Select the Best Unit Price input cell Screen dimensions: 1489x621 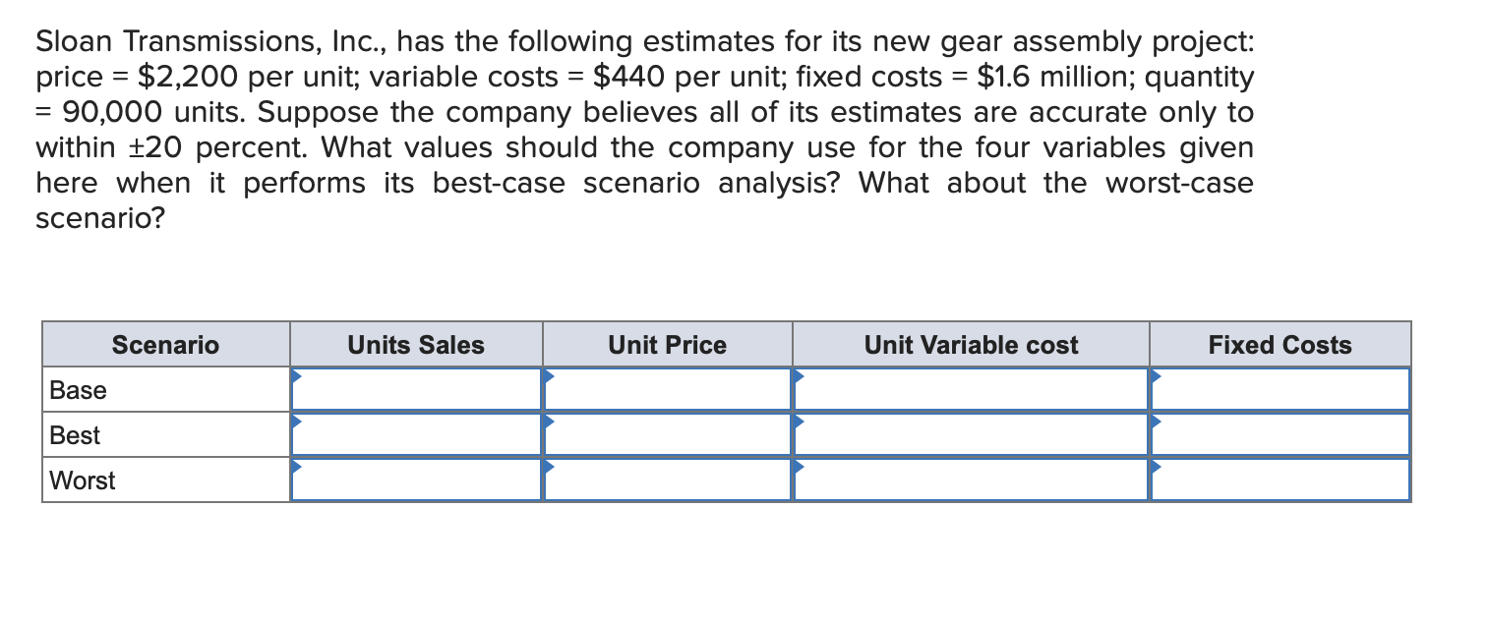tap(669, 435)
